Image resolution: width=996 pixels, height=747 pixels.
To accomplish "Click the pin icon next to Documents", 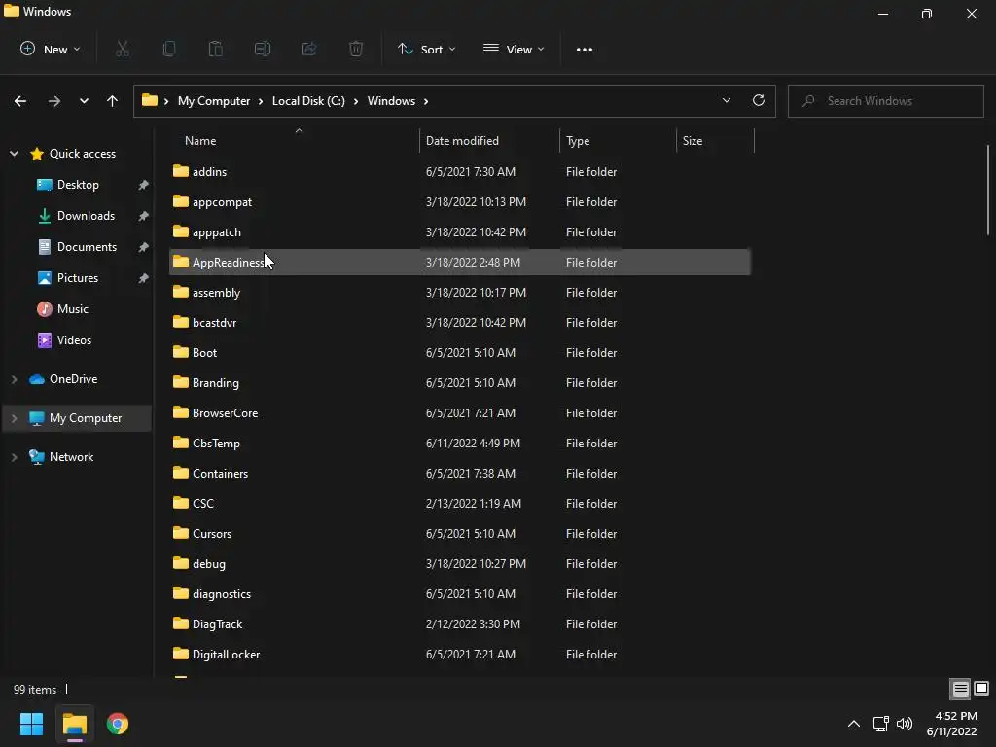I will point(144,247).
